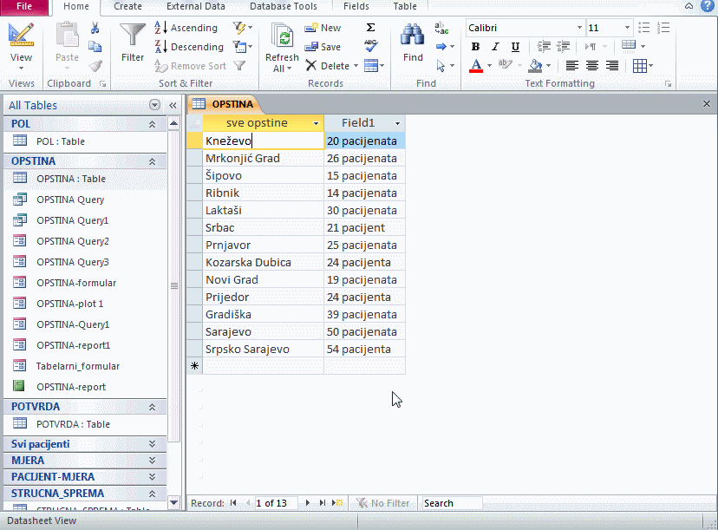Align text left

(571, 66)
